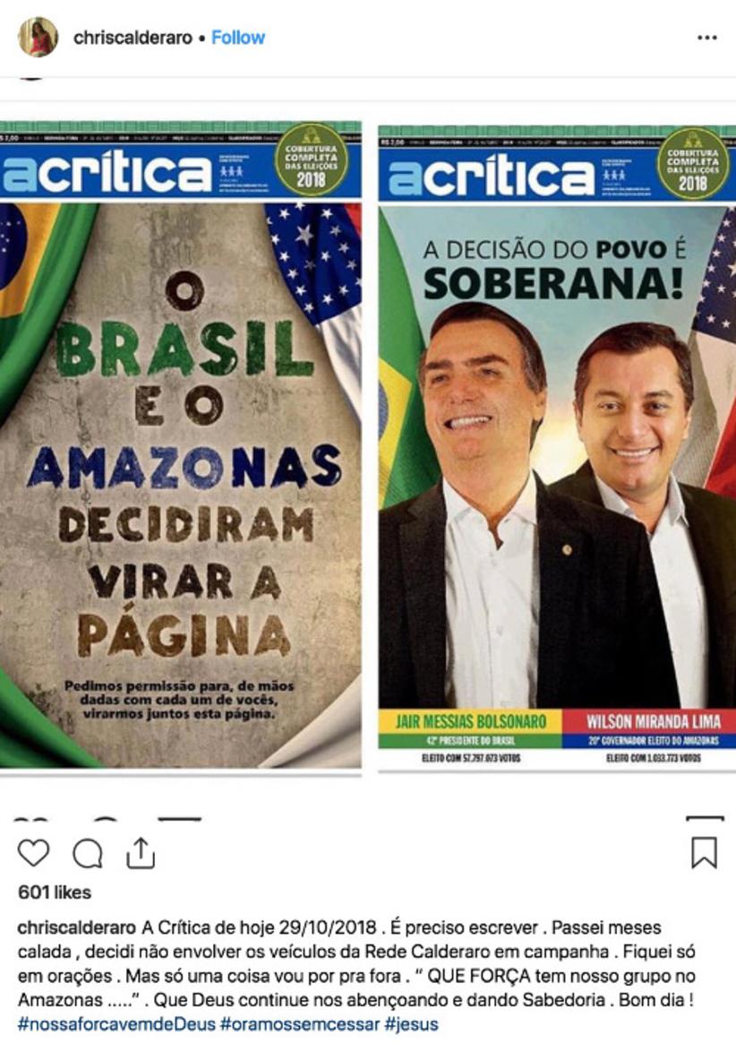The width and height of the screenshot is (736, 1043).
Task: Click the Cobertura Completa 2018 badge on left cover
Action: click(x=312, y=159)
